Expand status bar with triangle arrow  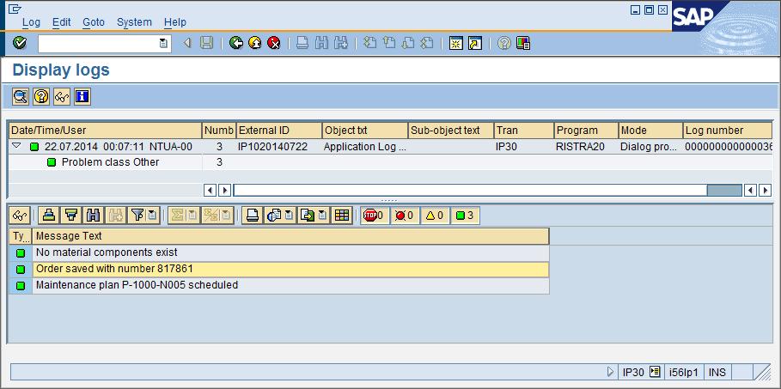(610, 372)
